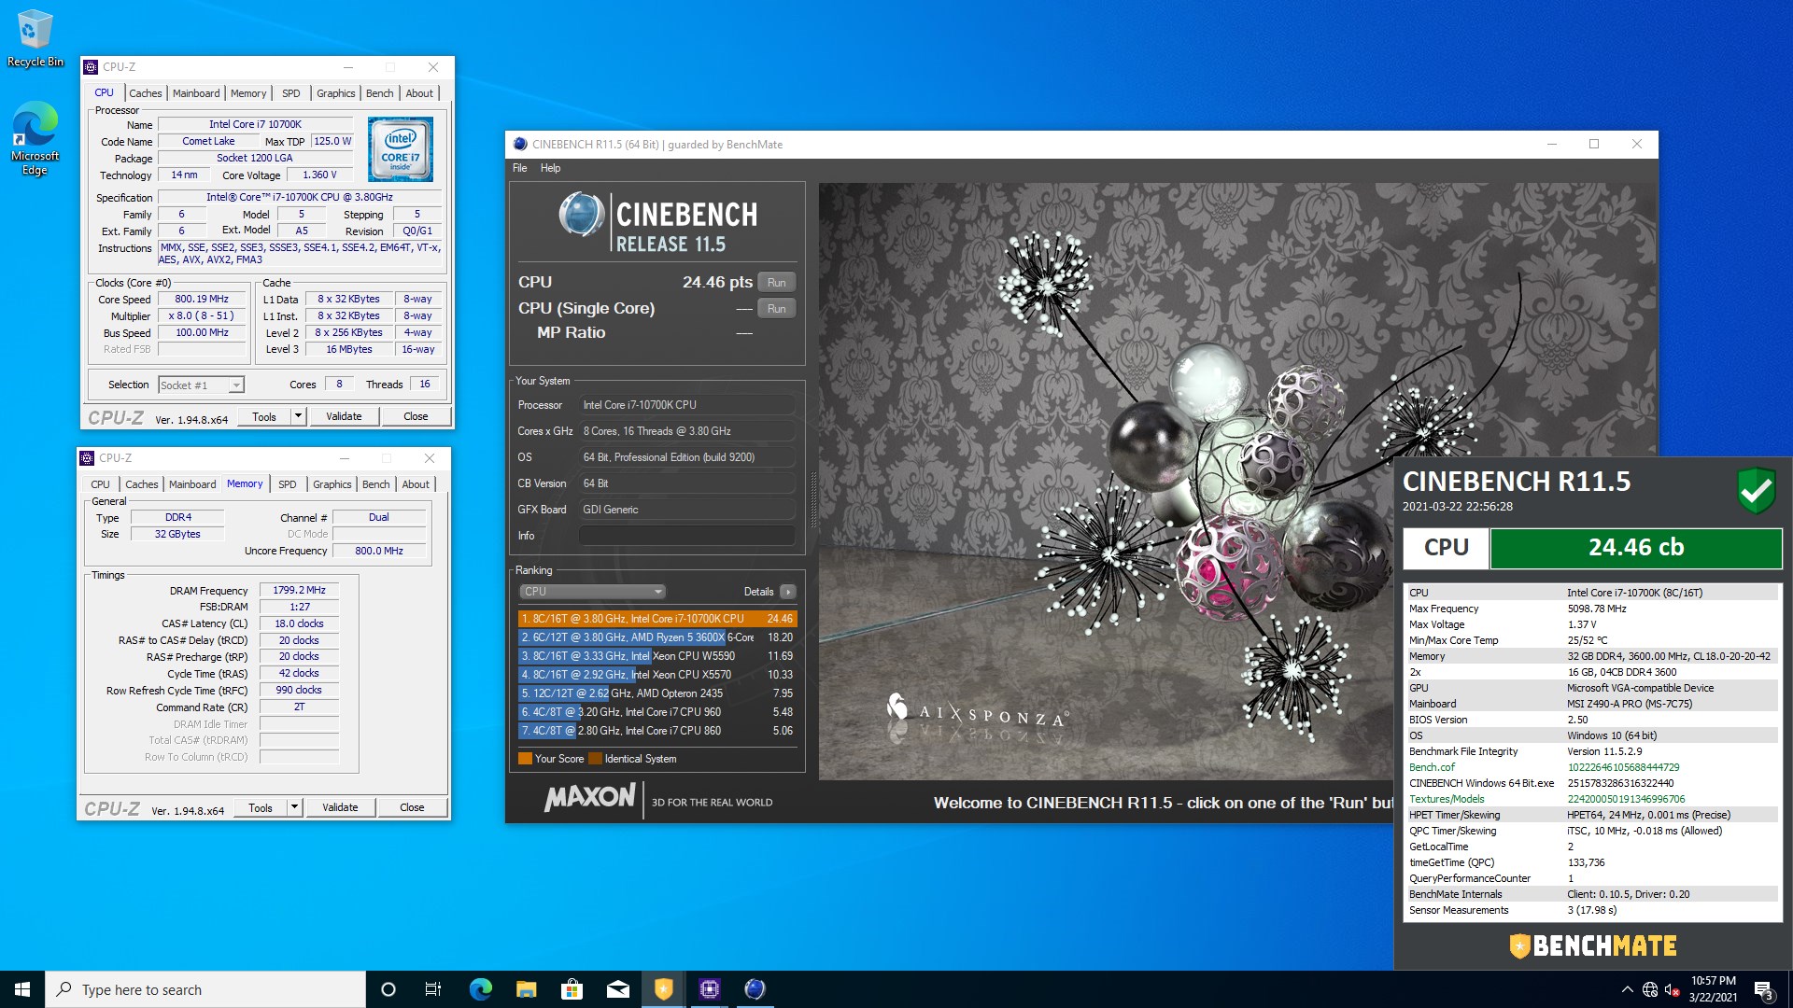Select ranking row Intel Xeon CPU X5570
Image resolution: width=1793 pixels, height=1008 pixels.
click(x=657, y=675)
